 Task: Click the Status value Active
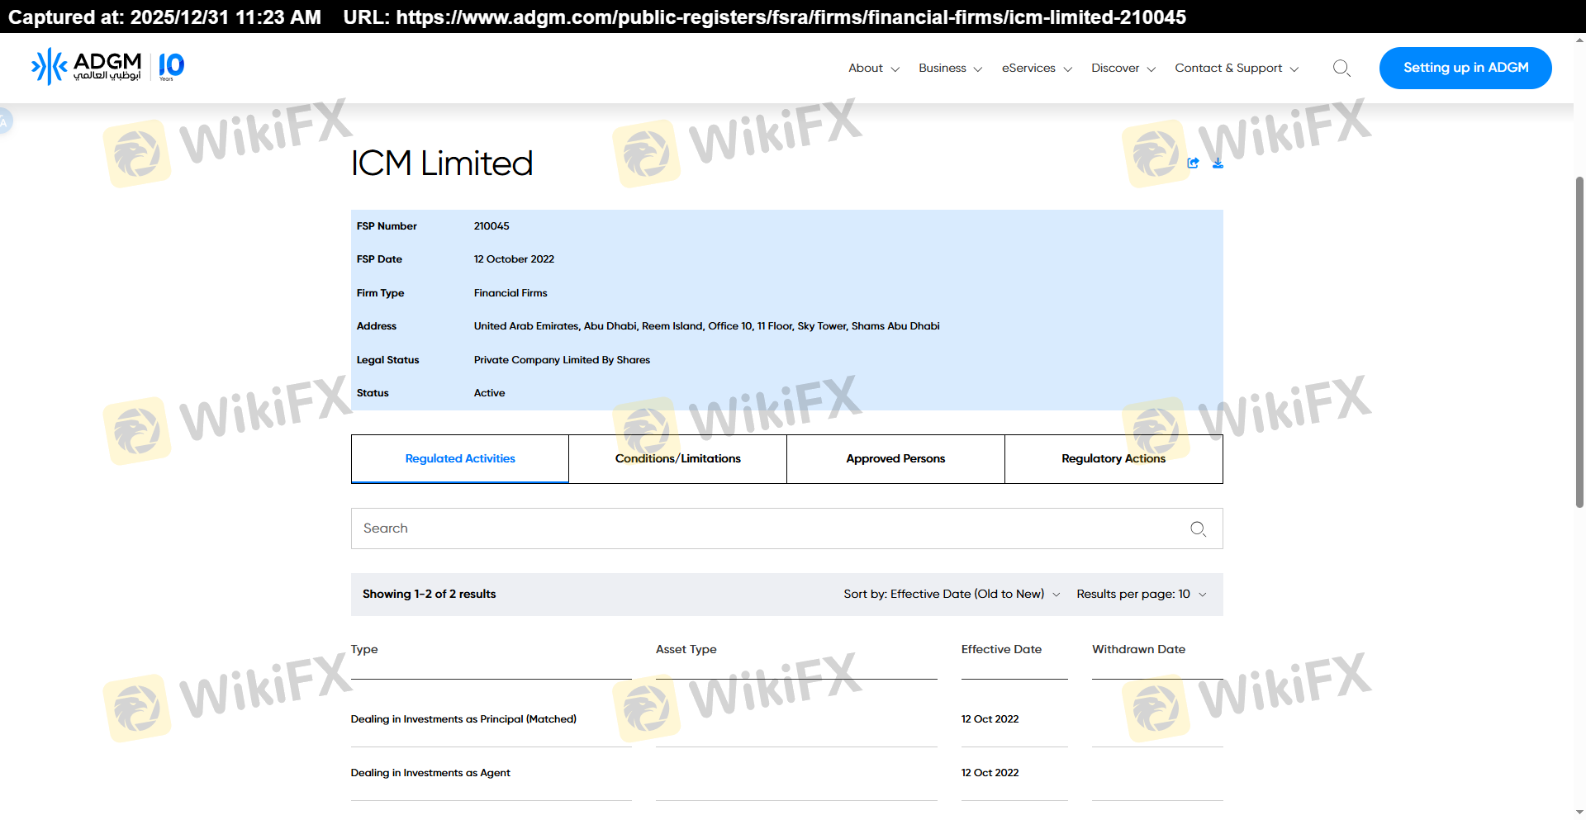coord(489,393)
